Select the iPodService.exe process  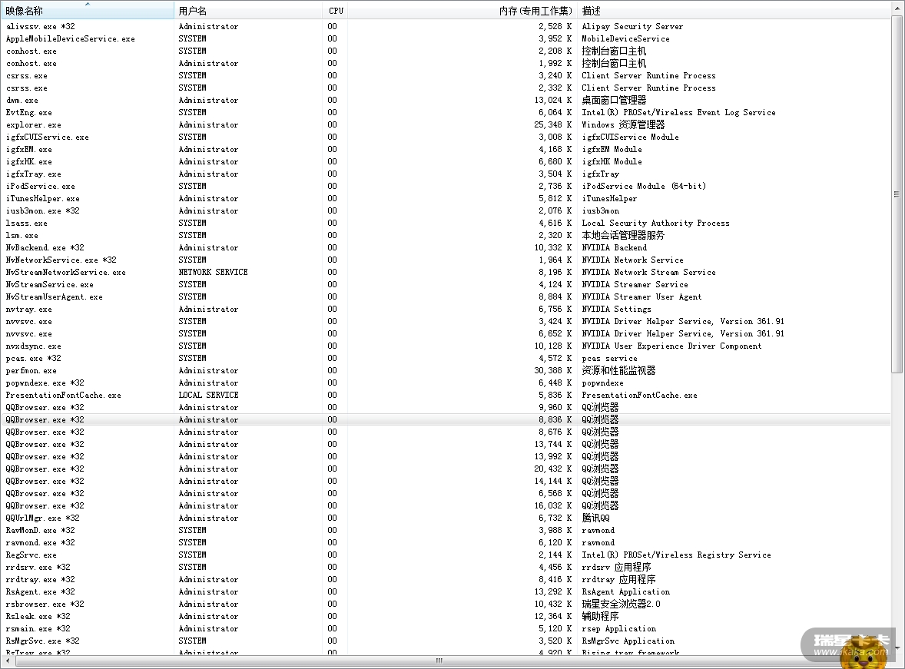point(446,187)
